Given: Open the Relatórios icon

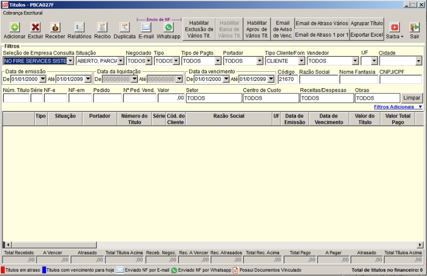Looking at the screenshot, I should (x=80, y=27).
